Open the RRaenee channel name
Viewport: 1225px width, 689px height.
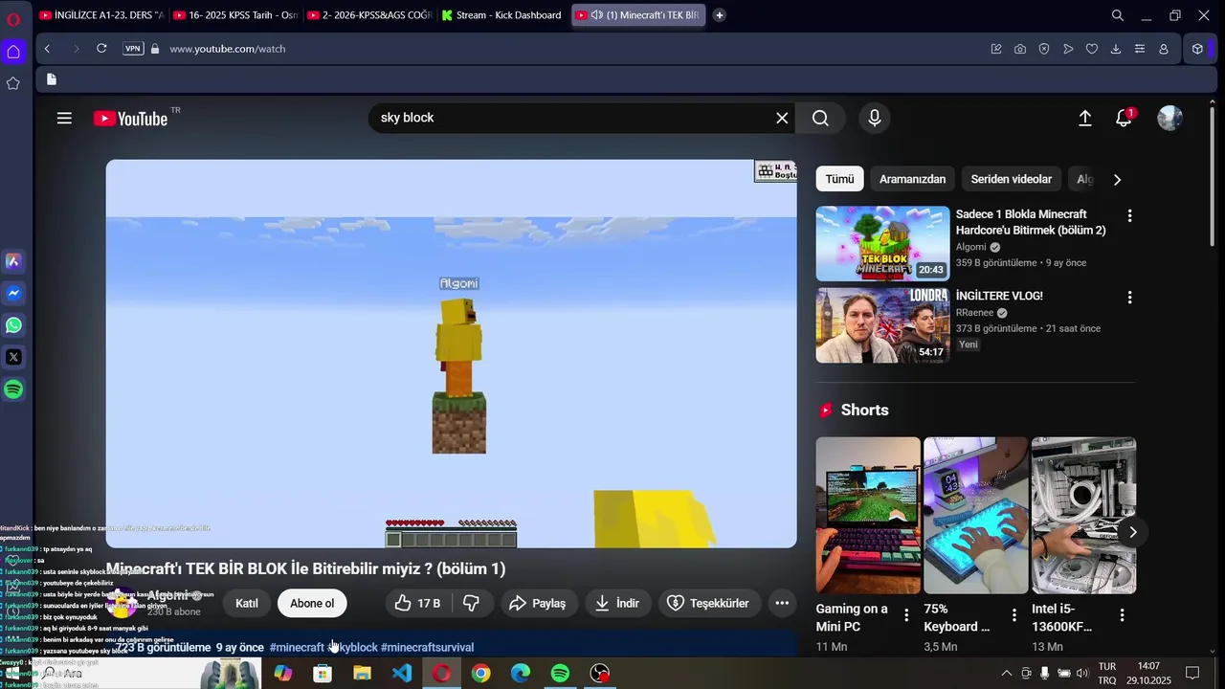tap(974, 313)
